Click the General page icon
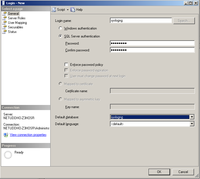200x179 pixels. [x=4, y=14]
